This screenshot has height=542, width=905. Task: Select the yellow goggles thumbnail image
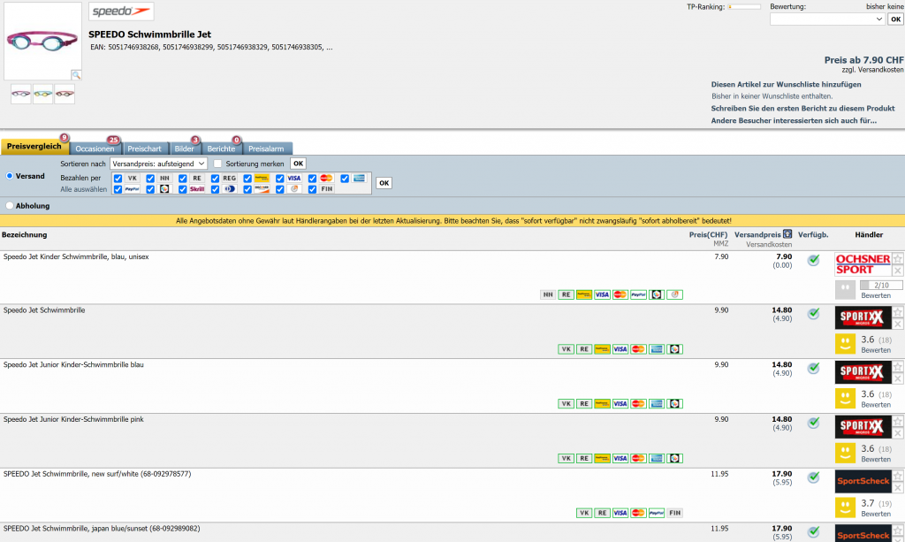tap(42, 94)
